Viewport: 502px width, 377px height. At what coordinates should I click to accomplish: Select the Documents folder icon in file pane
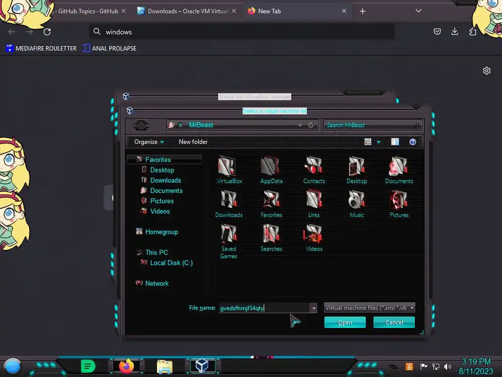pos(399,166)
